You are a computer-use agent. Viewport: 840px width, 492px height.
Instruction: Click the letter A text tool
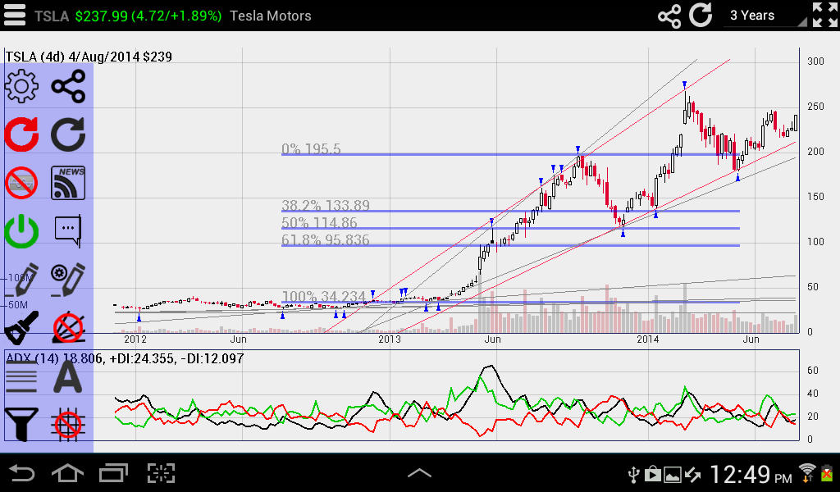pyautogui.click(x=68, y=377)
